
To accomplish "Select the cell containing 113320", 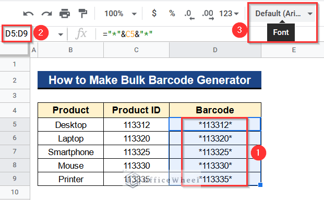I will click(x=136, y=138).
